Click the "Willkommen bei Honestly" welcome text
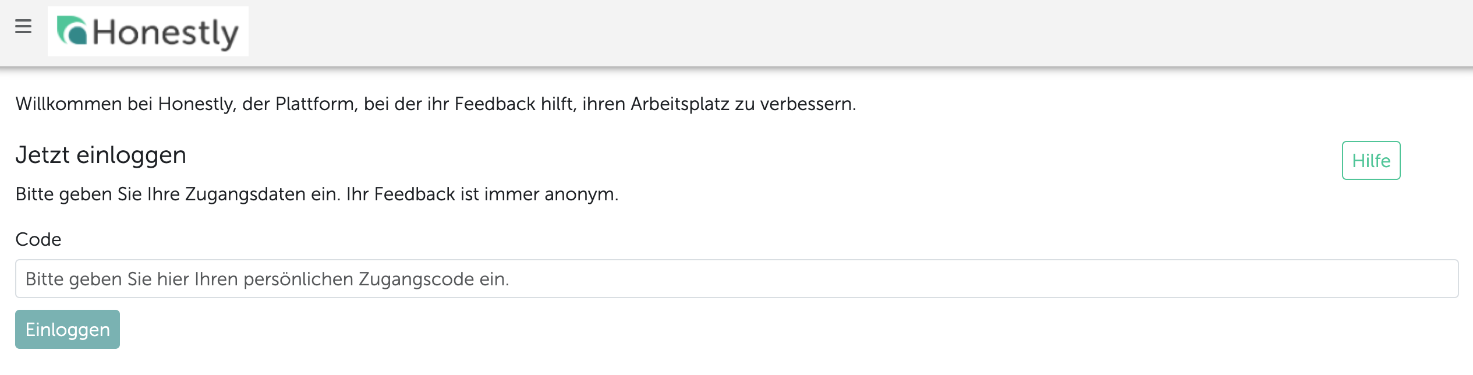 tap(125, 104)
